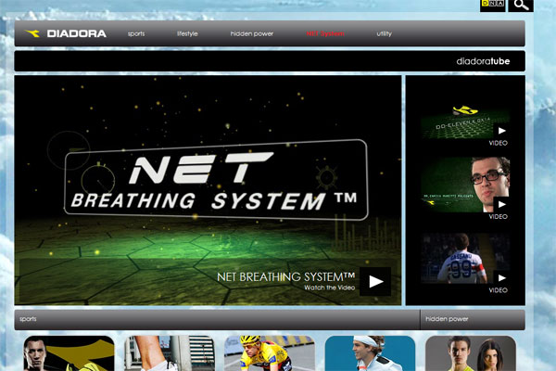Select the red NET System menu item

(325, 33)
